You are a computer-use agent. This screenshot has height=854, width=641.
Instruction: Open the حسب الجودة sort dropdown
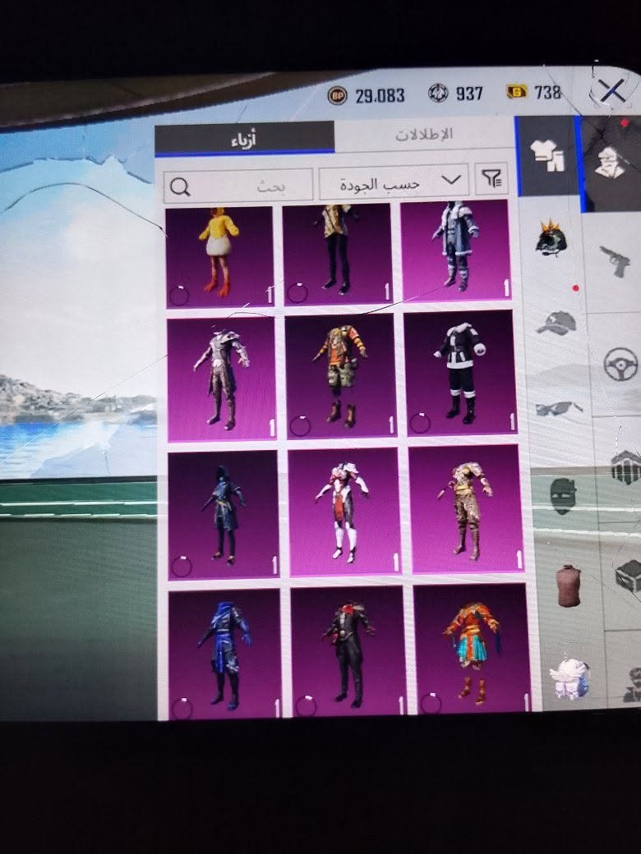pos(394,182)
